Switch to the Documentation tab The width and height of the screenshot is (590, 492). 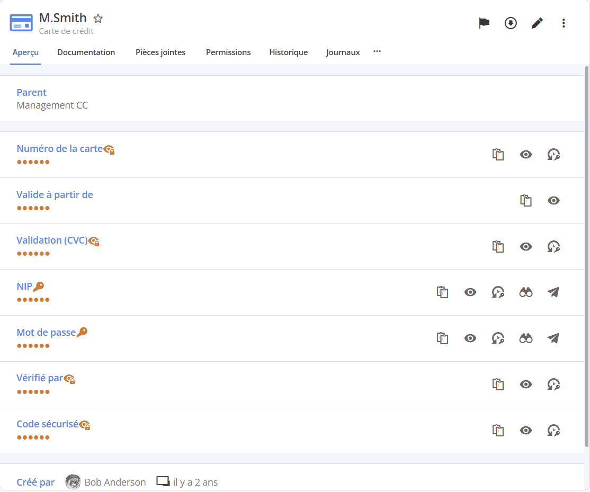(x=86, y=52)
